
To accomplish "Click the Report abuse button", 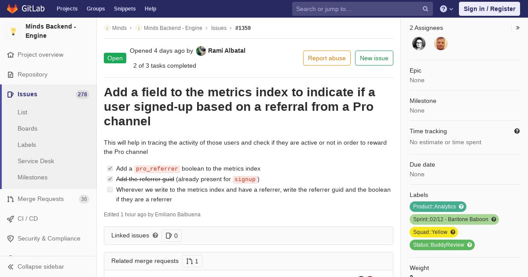I will click(x=327, y=58).
